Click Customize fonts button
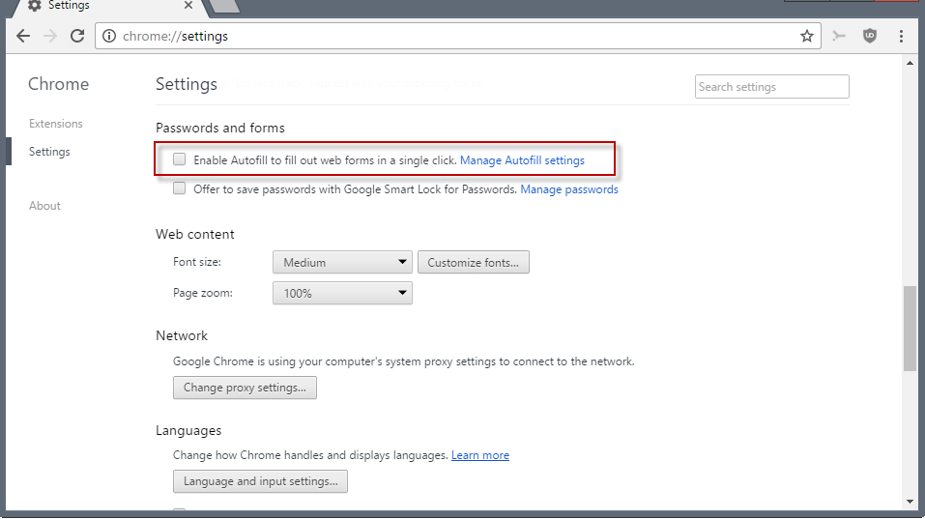The width and height of the screenshot is (925, 519). (x=473, y=263)
